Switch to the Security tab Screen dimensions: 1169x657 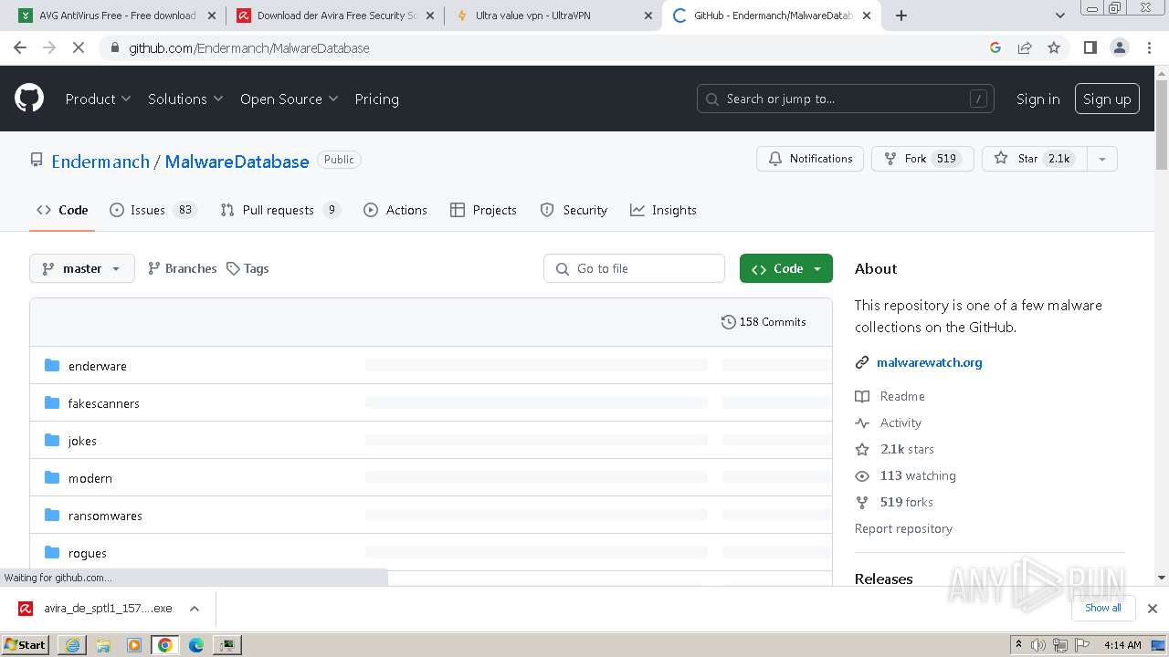coord(574,210)
